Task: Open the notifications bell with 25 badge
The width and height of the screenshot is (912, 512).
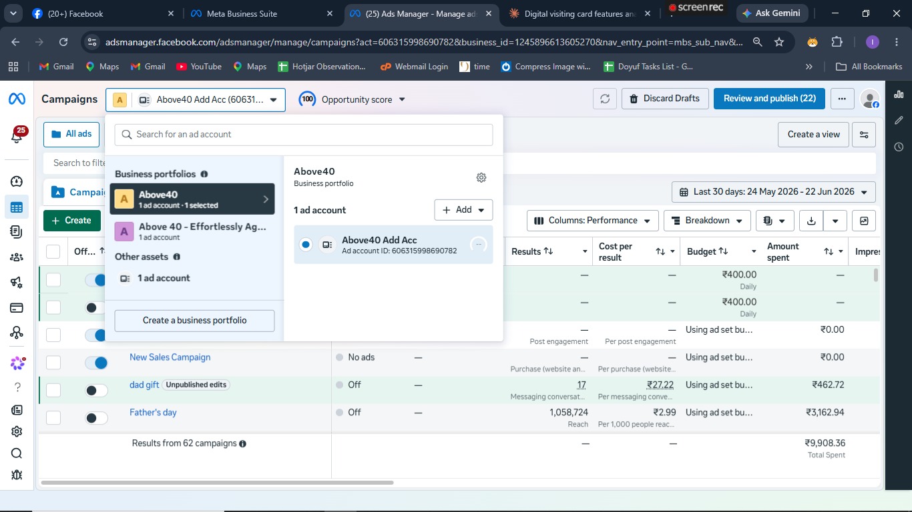Action: pyautogui.click(x=17, y=135)
